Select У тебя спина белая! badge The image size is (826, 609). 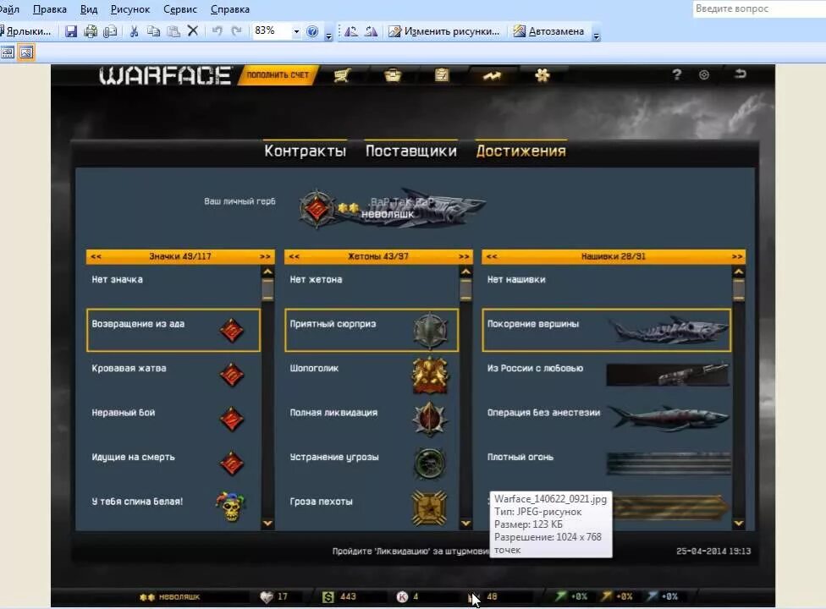pos(173,507)
